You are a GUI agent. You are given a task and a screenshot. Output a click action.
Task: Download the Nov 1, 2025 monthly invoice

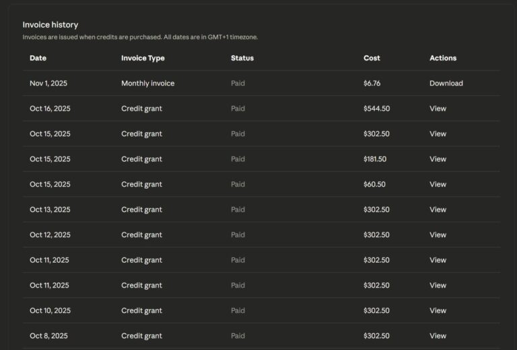(446, 83)
